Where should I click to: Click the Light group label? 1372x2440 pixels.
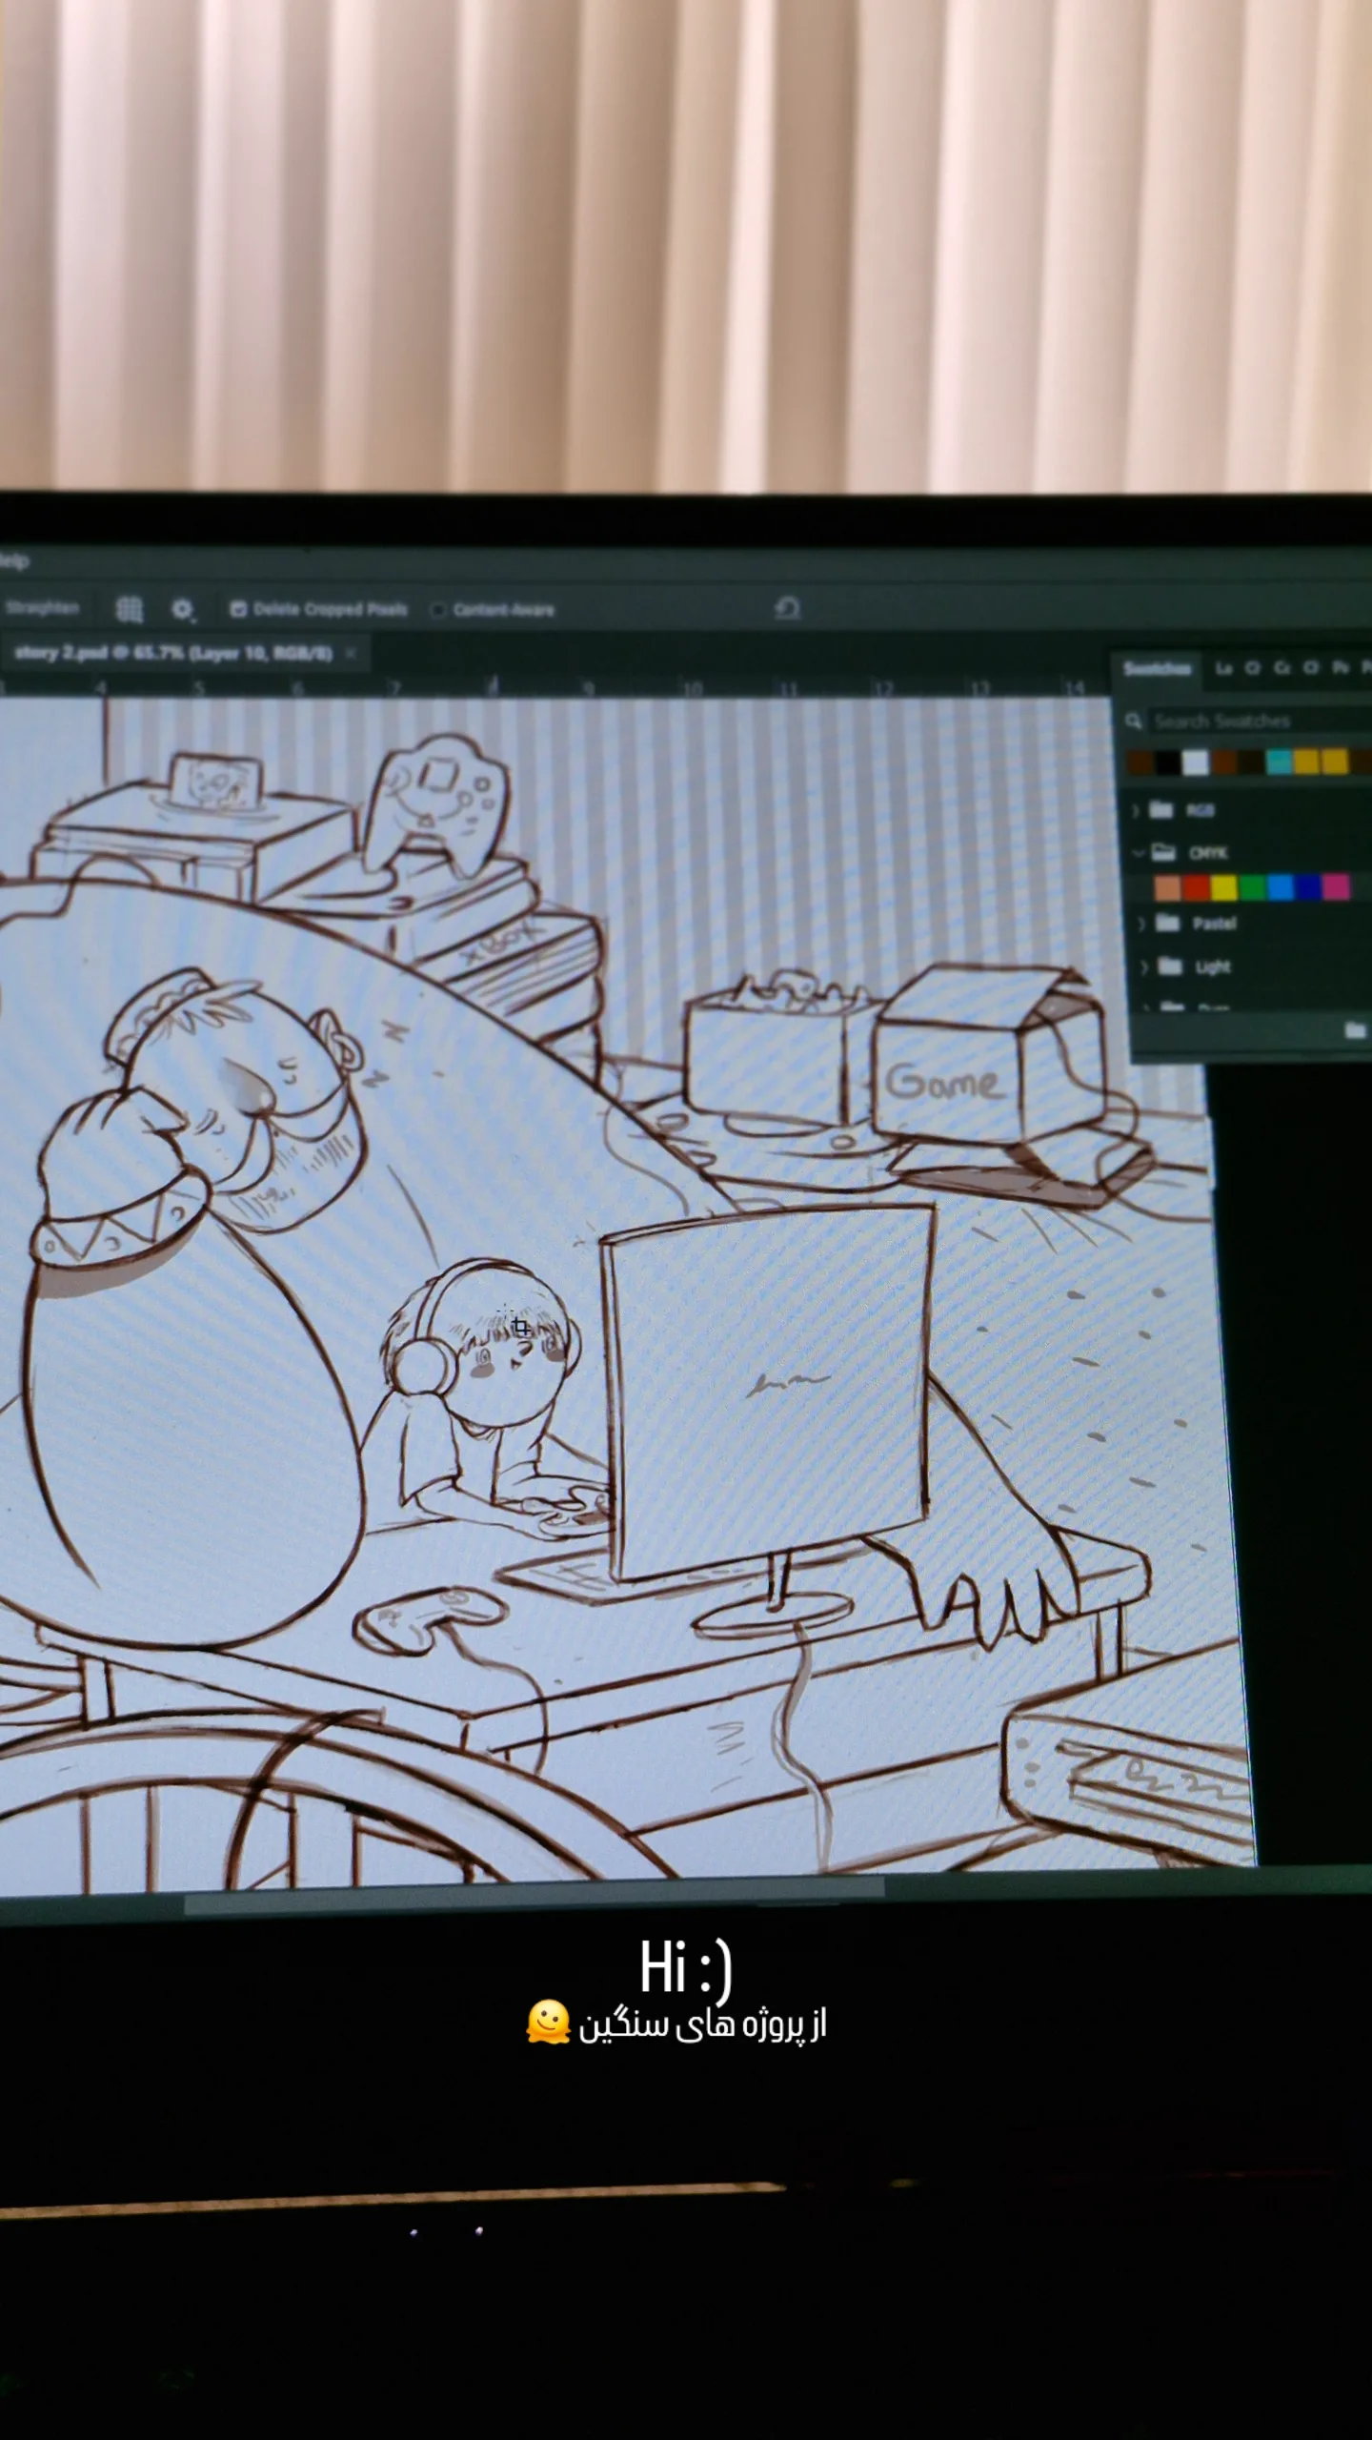[x=1213, y=966]
